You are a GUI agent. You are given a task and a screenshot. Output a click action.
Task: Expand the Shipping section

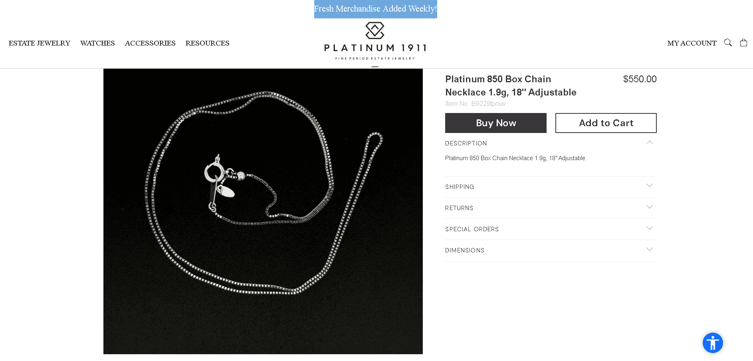point(551,187)
